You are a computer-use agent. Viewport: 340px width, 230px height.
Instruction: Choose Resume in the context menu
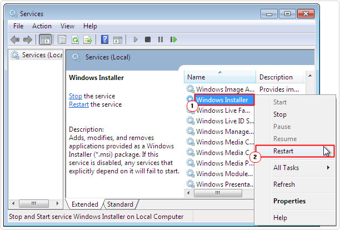click(285, 139)
